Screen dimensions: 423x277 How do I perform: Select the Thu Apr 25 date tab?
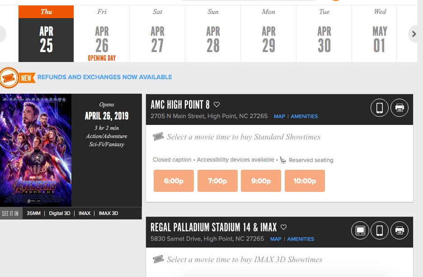pos(46,34)
